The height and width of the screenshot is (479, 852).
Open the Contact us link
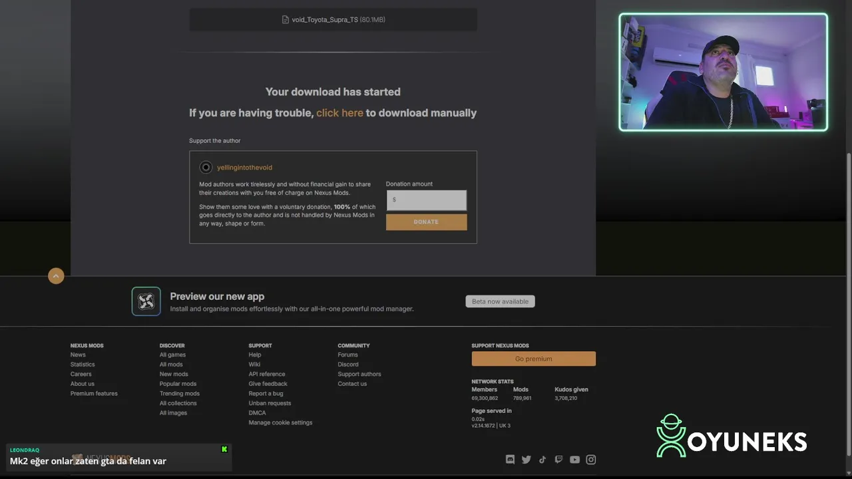352,384
